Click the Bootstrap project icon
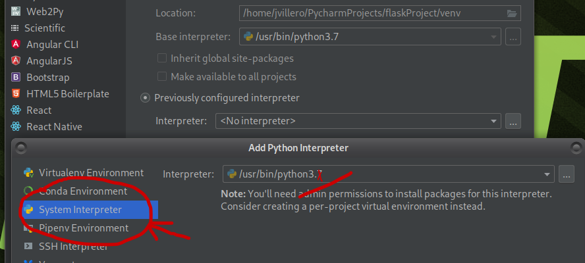Image resolution: width=585 pixels, height=263 pixels. 15,78
